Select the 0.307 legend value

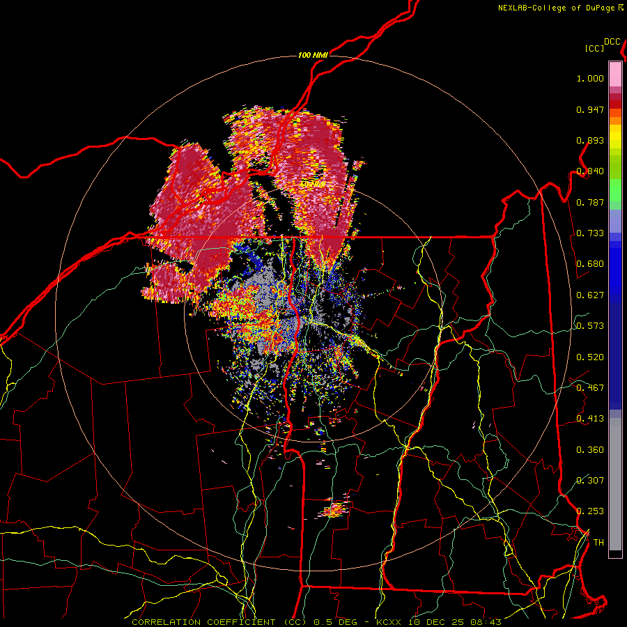(590, 480)
